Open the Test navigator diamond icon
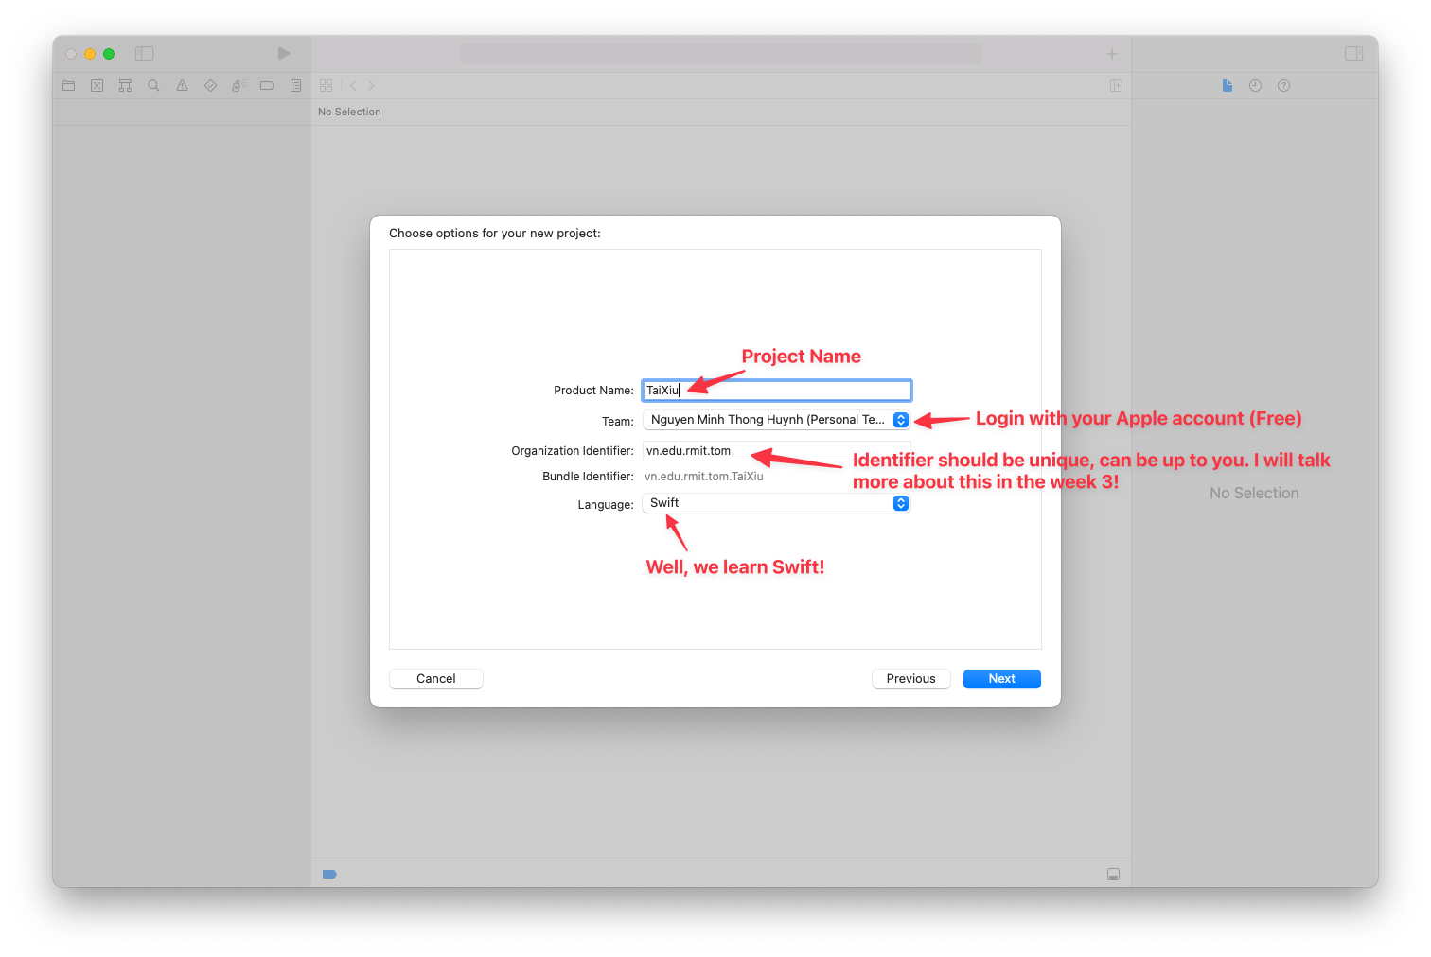Screen dimensions: 1431x957 210,85
